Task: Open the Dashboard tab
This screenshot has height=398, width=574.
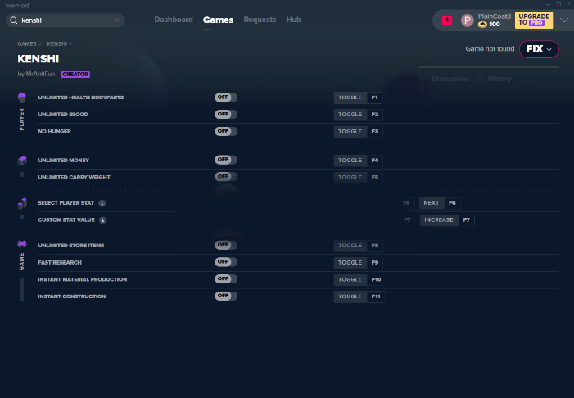Action: pyautogui.click(x=174, y=20)
